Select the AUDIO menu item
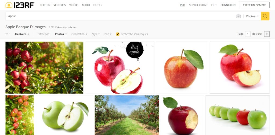275x135 pixels. point(86,5)
